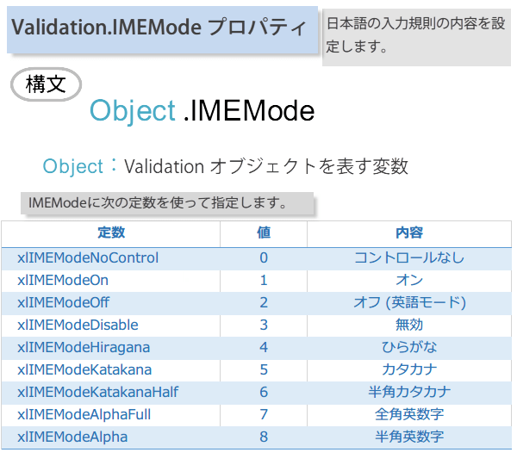Click the xlIMEModeOn constant

tap(63, 280)
